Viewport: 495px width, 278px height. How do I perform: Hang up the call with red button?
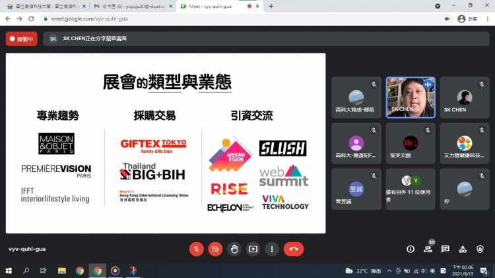coord(294,249)
